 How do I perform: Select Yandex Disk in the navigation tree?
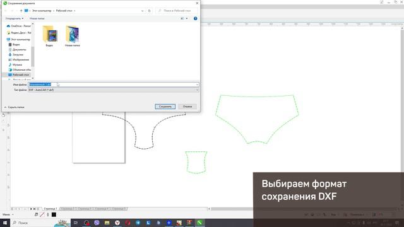tap(18, 33)
